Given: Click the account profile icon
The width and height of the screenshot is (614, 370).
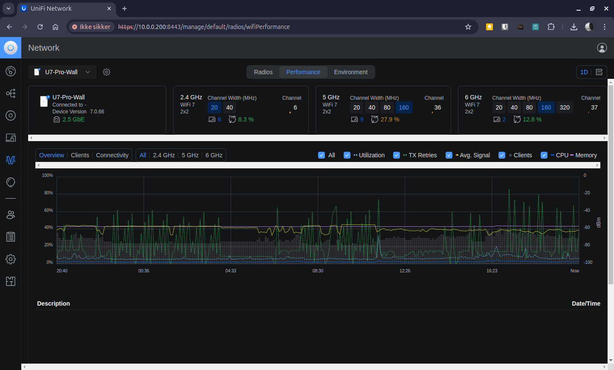Looking at the screenshot, I should coord(602,48).
